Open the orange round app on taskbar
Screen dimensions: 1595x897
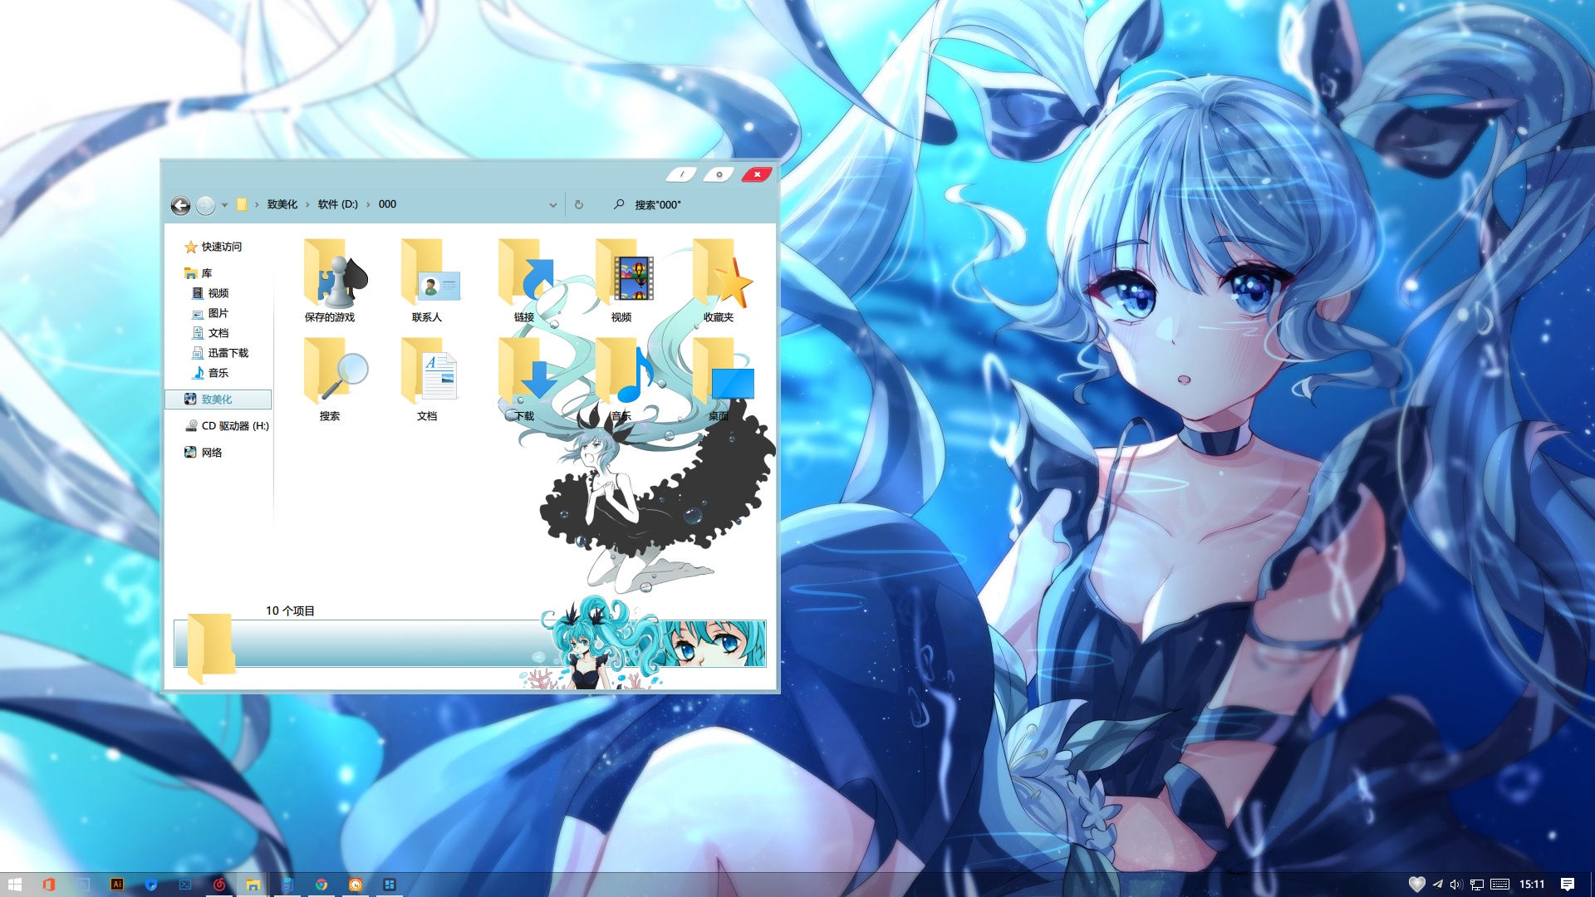pos(356,885)
